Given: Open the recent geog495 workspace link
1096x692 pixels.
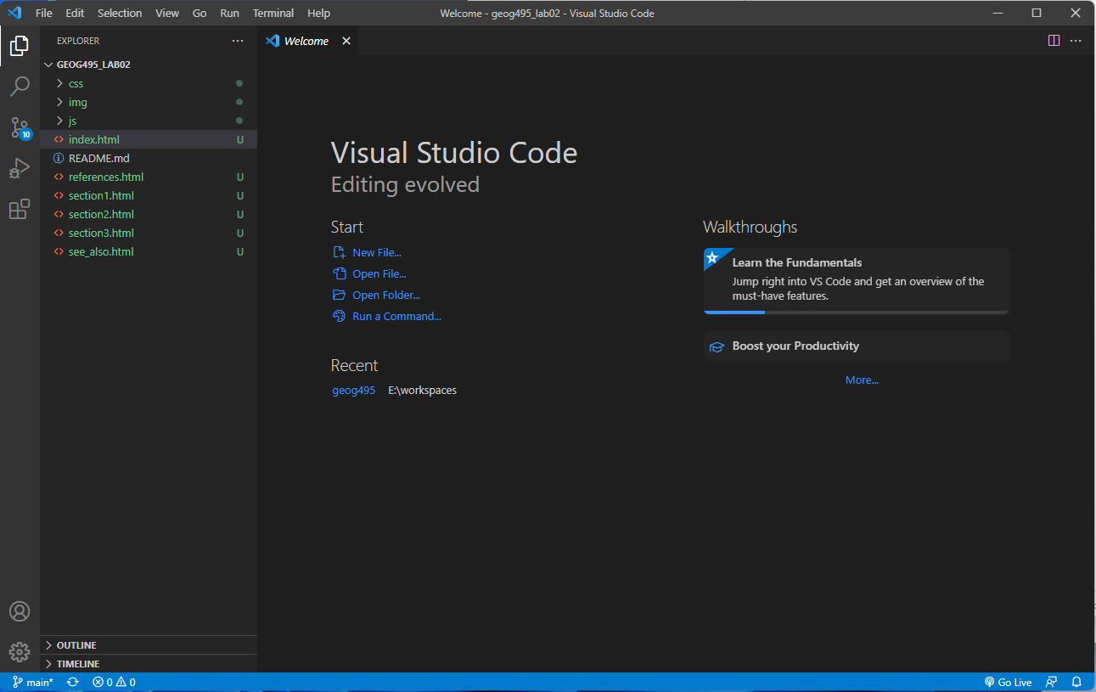Looking at the screenshot, I should coord(354,391).
